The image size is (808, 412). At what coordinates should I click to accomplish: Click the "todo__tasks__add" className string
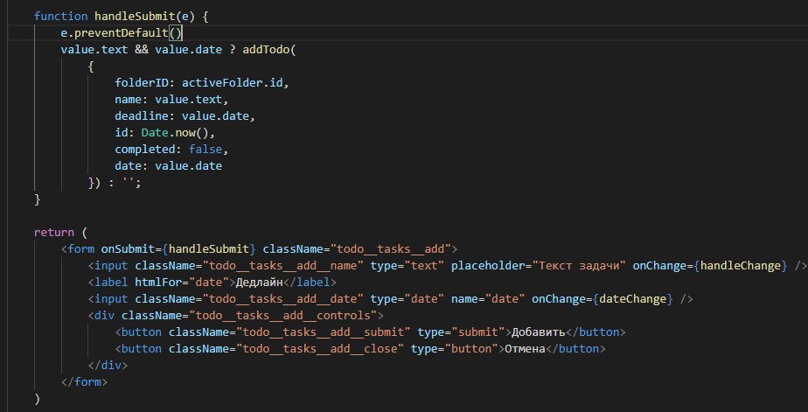pos(391,249)
